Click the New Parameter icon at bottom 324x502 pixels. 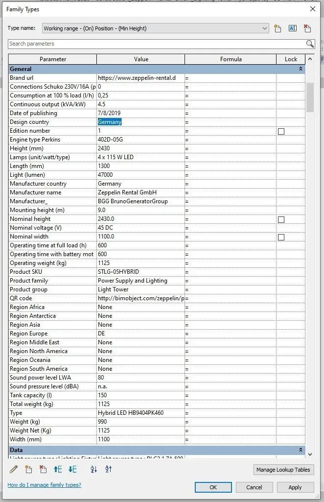28,469
